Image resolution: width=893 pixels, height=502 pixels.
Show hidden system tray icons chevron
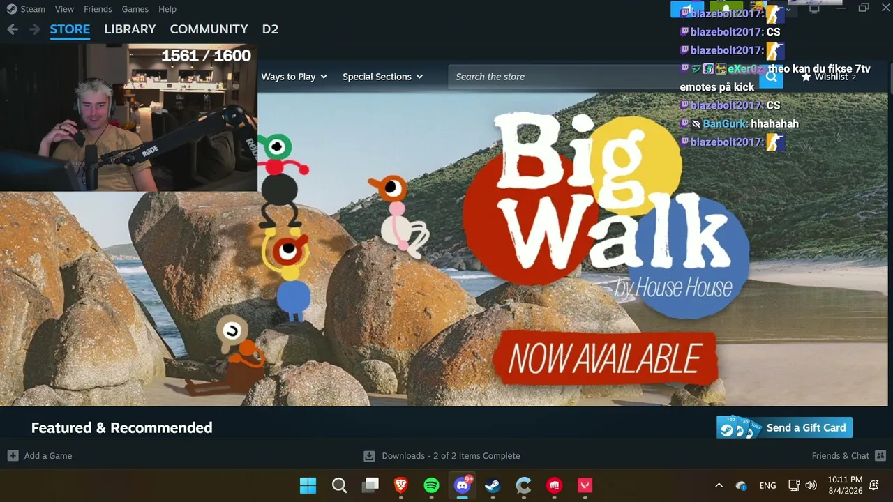click(719, 485)
